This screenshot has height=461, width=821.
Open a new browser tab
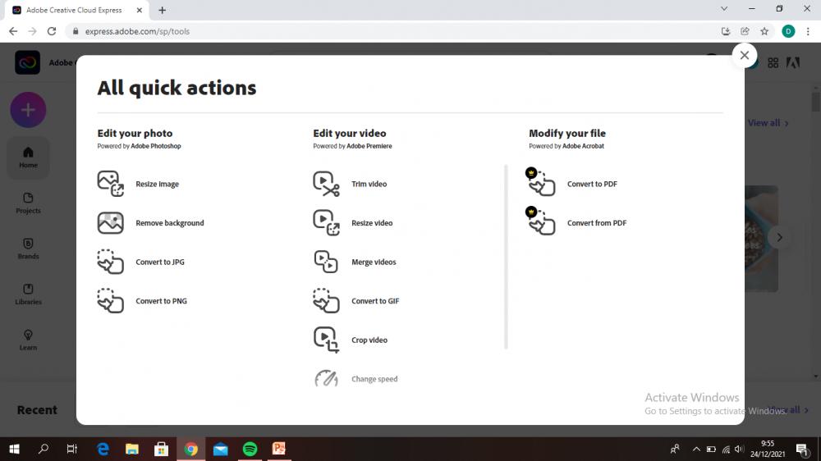[163, 10]
